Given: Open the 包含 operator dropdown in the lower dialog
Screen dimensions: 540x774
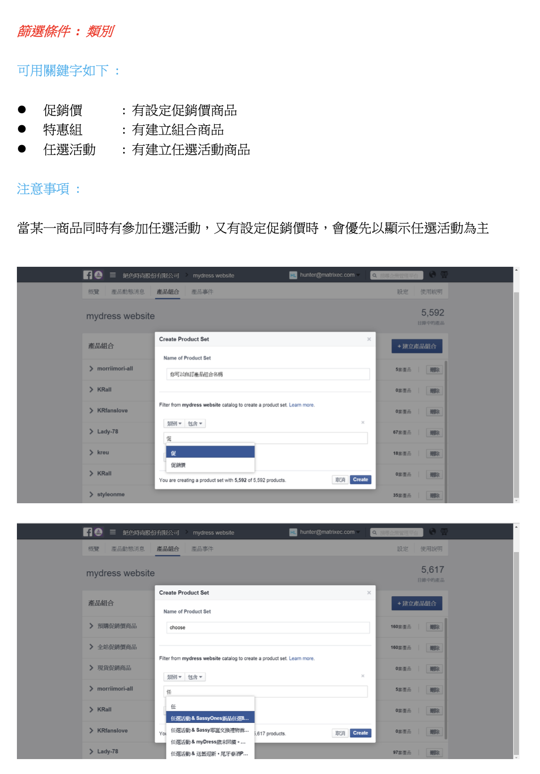Looking at the screenshot, I should point(195,677).
